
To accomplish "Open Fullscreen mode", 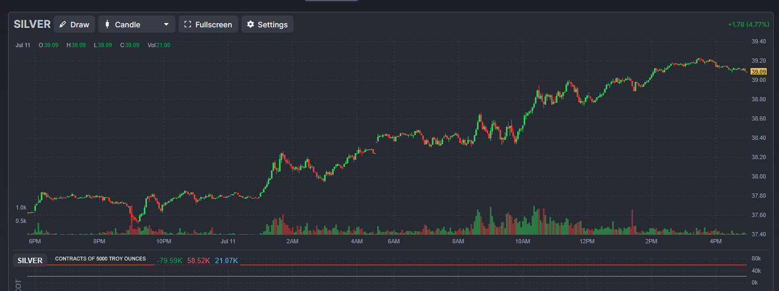I will (208, 24).
